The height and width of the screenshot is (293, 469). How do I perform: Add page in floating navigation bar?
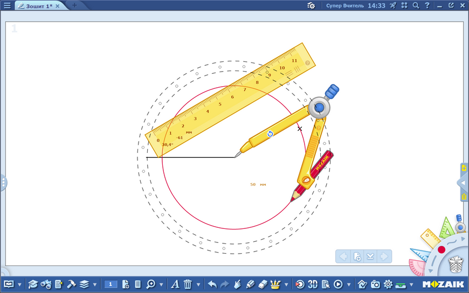[357, 256]
